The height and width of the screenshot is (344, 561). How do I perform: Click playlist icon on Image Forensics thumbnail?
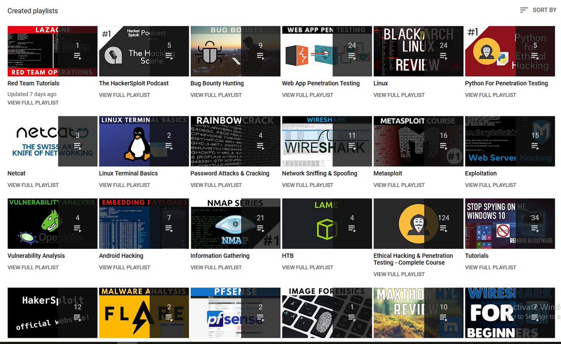point(352,317)
